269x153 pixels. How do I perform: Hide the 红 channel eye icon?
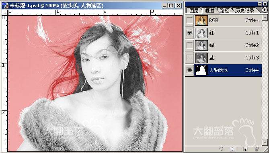[x=189, y=33]
